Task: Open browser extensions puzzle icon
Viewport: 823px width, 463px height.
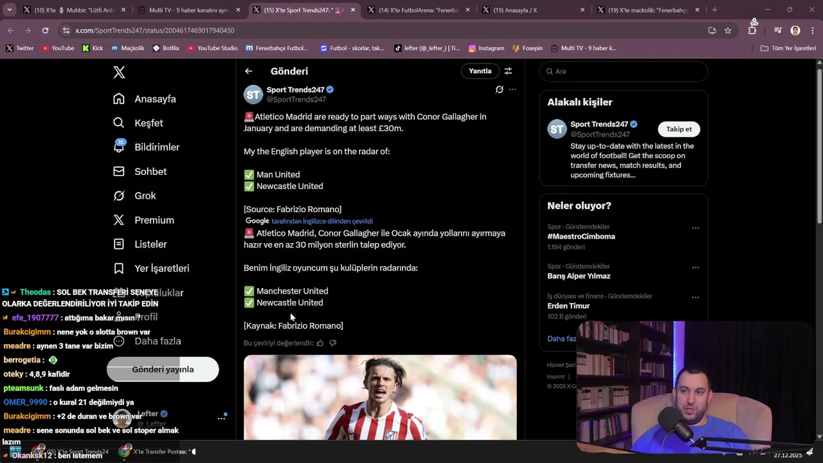Action: pyautogui.click(x=752, y=30)
